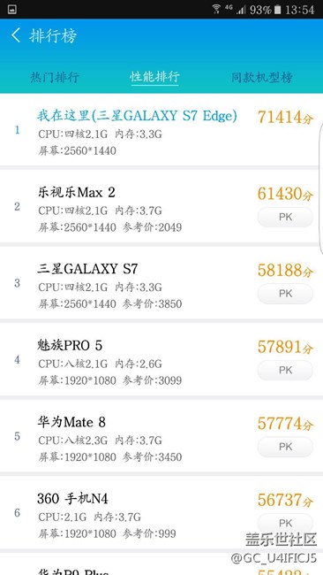Tap the 71414分 score of S7 Edge

tap(285, 117)
